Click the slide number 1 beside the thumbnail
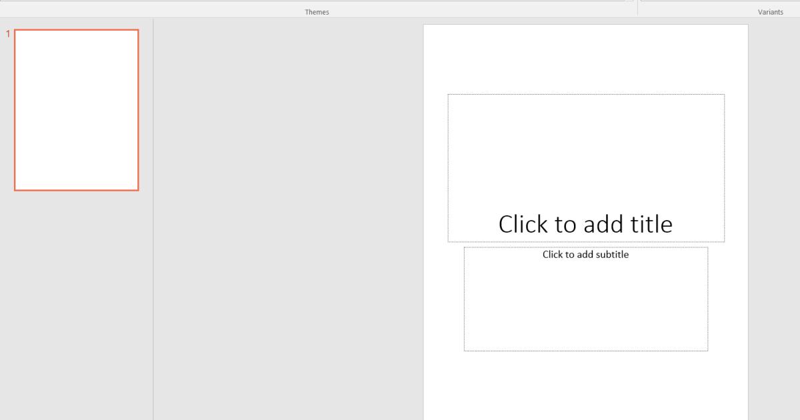This screenshot has width=800, height=420. [7, 31]
